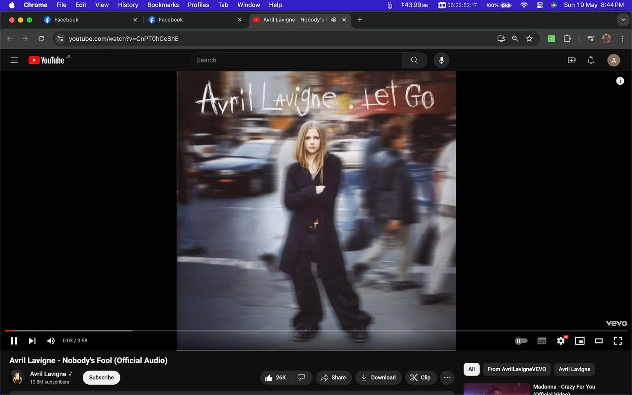Click the green extension icon
Image resolution: width=632 pixels, height=395 pixels.
pos(551,39)
